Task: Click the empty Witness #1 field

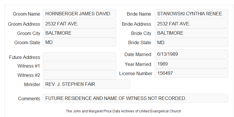Action: coord(79,66)
